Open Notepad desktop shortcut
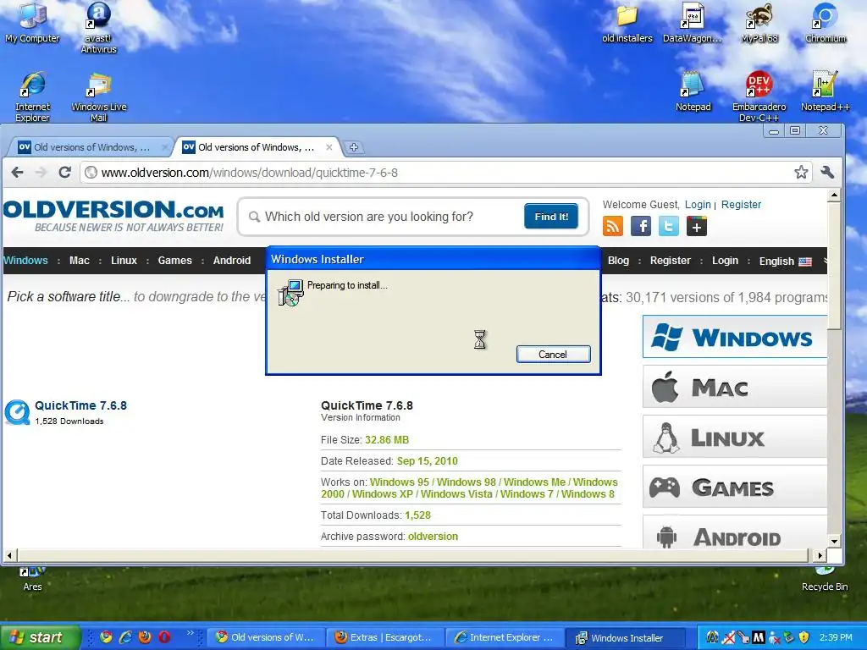867x650 pixels. [693, 91]
